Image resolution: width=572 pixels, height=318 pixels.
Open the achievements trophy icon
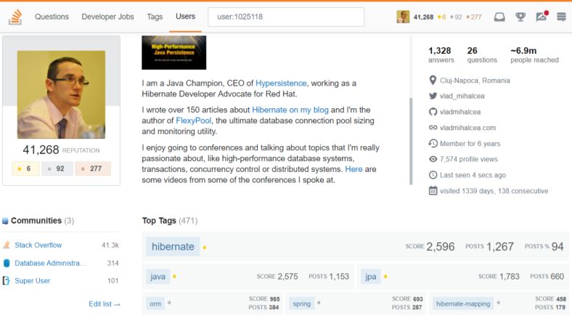(520, 17)
